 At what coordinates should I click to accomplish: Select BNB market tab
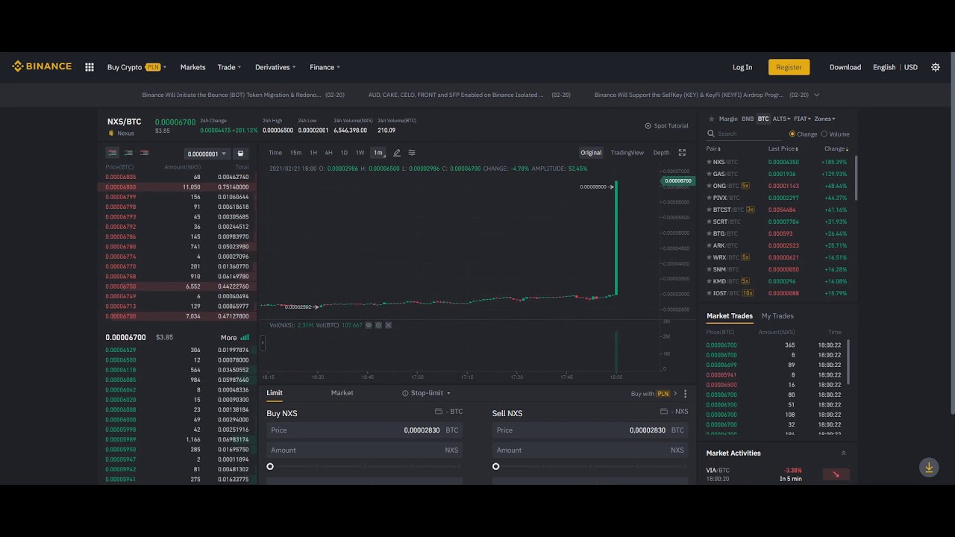coord(748,119)
